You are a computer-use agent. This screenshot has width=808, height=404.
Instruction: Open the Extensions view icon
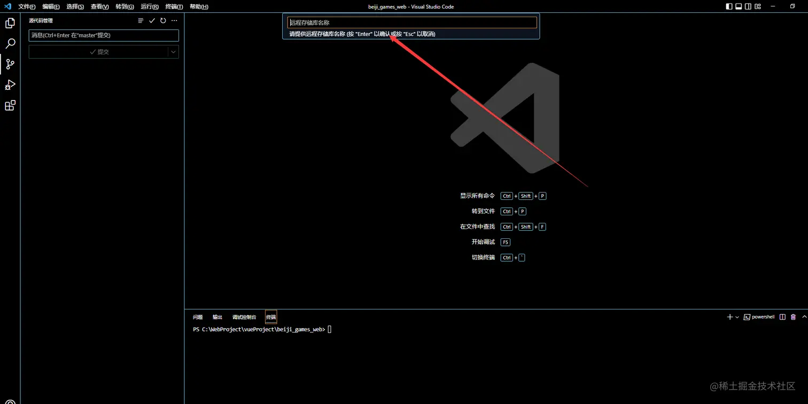click(x=10, y=105)
